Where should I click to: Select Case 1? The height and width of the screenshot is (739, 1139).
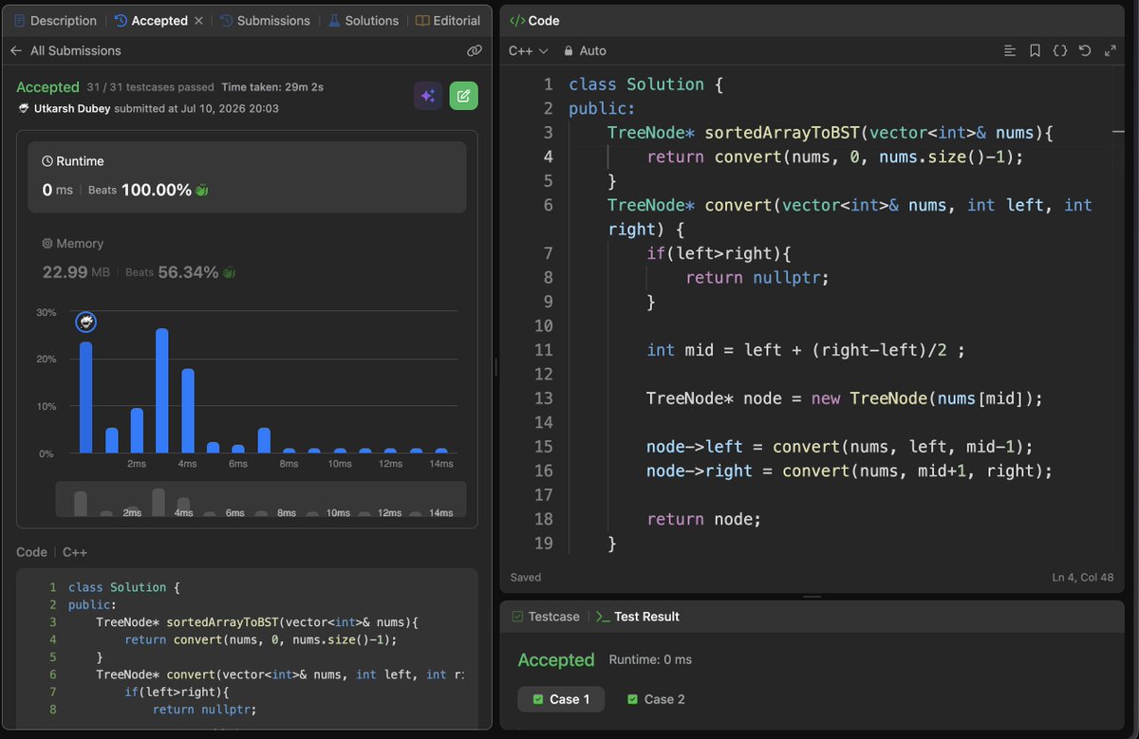(x=561, y=699)
